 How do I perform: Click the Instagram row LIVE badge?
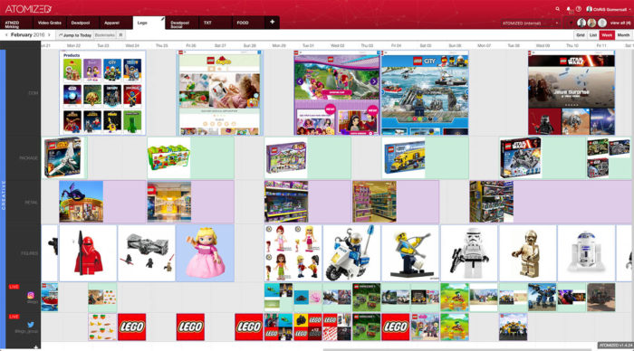click(14, 287)
